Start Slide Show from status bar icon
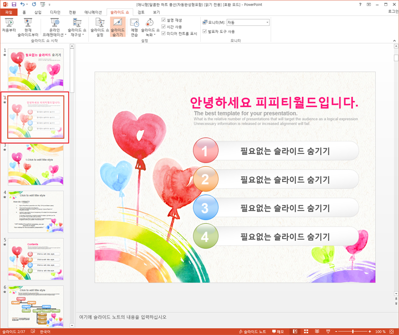This screenshot has height=335, width=399. point(328,331)
